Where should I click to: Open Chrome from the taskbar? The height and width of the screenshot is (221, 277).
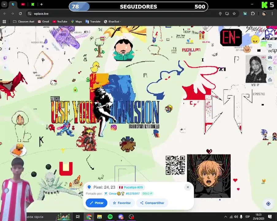click(89, 217)
